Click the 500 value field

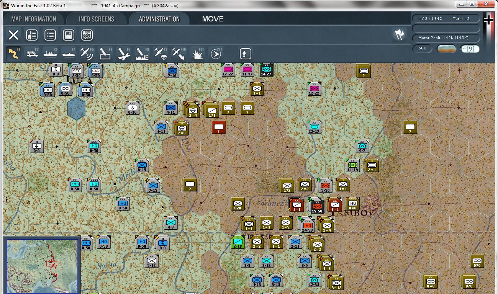(423, 49)
